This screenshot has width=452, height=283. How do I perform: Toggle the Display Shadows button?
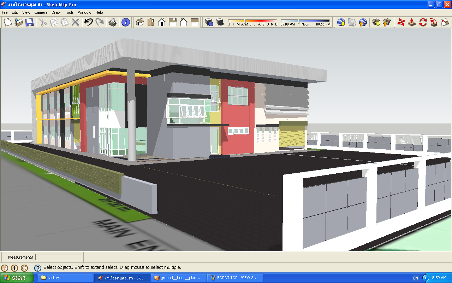[x=220, y=22]
